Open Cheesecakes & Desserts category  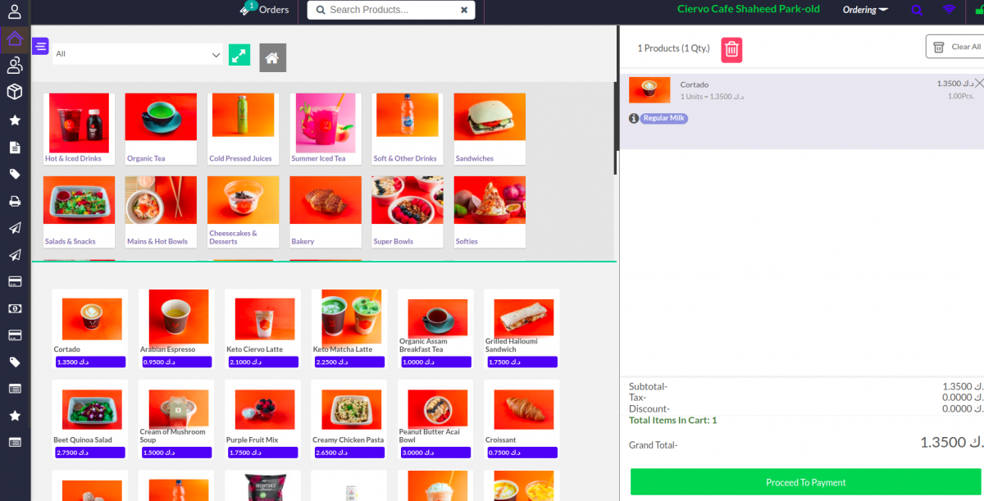(243, 212)
